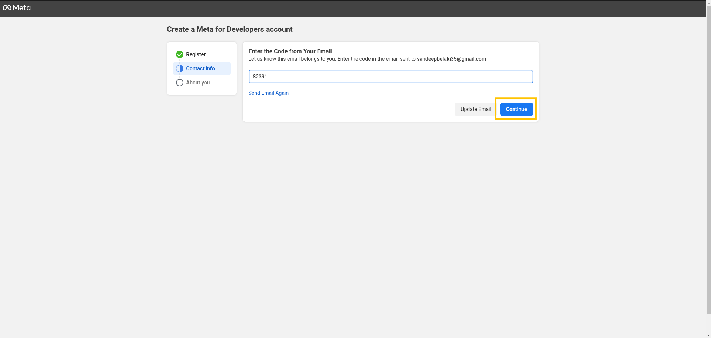This screenshot has height=338, width=711.
Task: Click the Enter the Code from Your Email heading
Action: [290, 51]
